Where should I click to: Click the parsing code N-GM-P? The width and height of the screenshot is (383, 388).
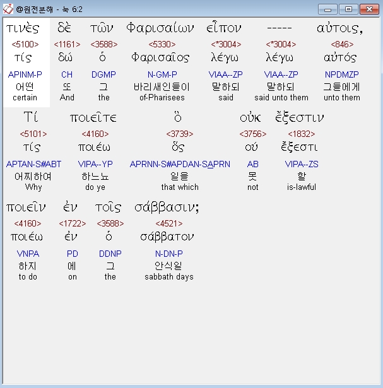[x=162, y=74]
